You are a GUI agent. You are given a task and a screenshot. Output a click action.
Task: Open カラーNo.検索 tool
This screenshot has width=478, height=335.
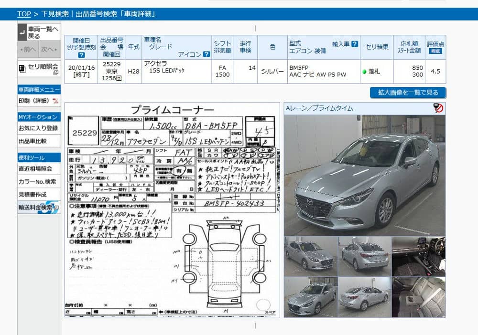[x=37, y=182]
